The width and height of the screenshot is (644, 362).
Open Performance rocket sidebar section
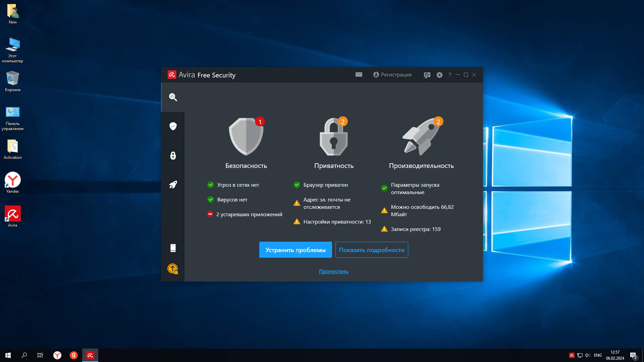pos(173,185)
